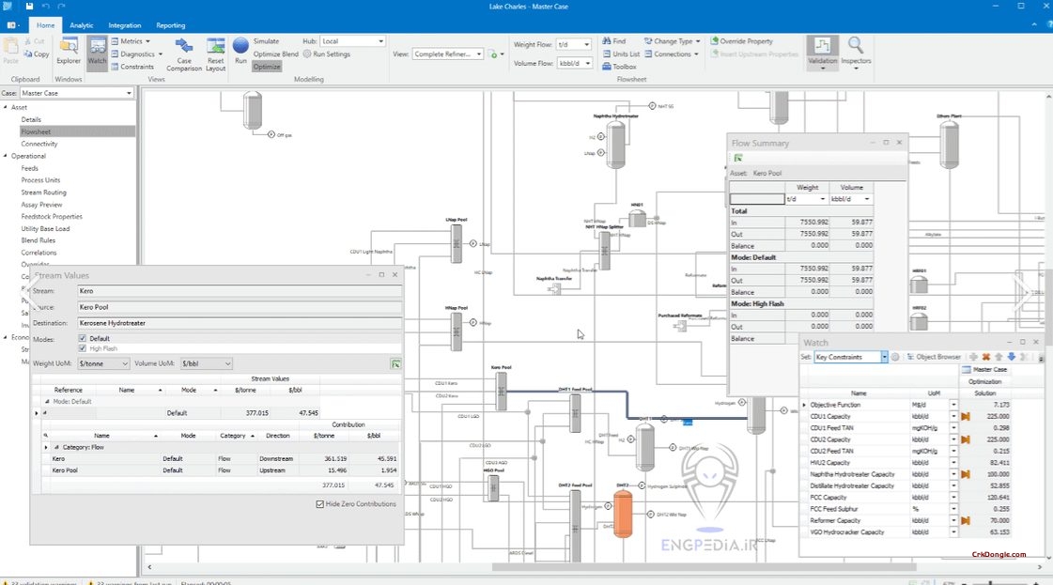Click the Save icon in title bar

click(x=29, y=6)
